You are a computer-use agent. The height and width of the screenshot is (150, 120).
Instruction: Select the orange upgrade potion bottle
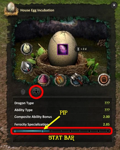pyautogui.click(x=60, y=80)
